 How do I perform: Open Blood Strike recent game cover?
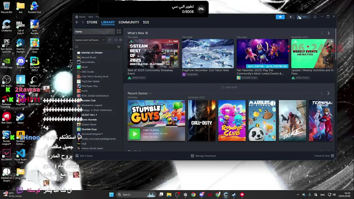(x=292, y=121)
